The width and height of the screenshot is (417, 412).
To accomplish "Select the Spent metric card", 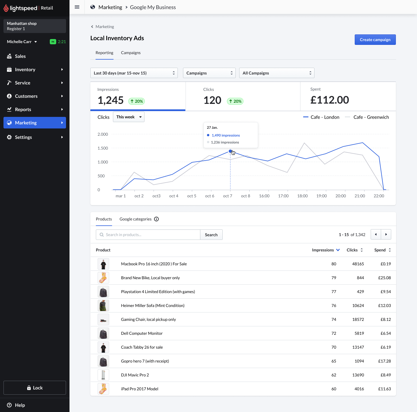I will coord(348,96).
